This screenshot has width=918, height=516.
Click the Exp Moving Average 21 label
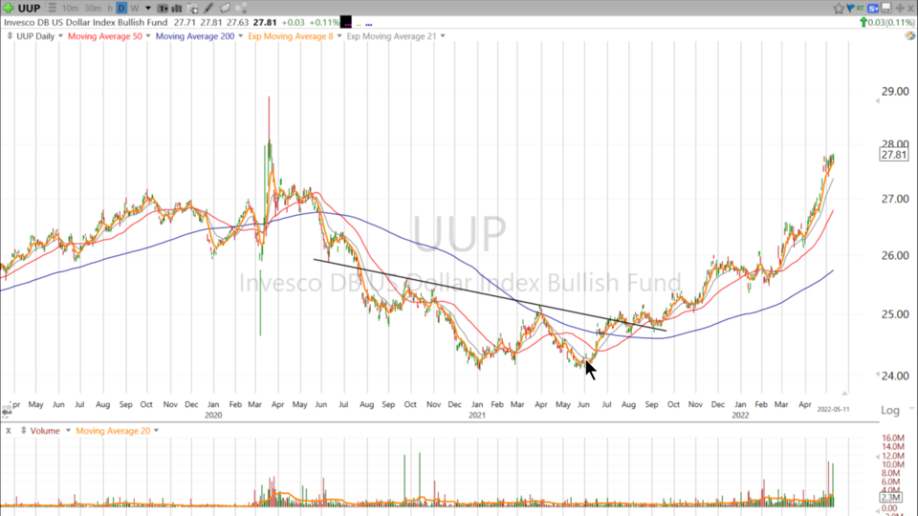click(392, 36)
